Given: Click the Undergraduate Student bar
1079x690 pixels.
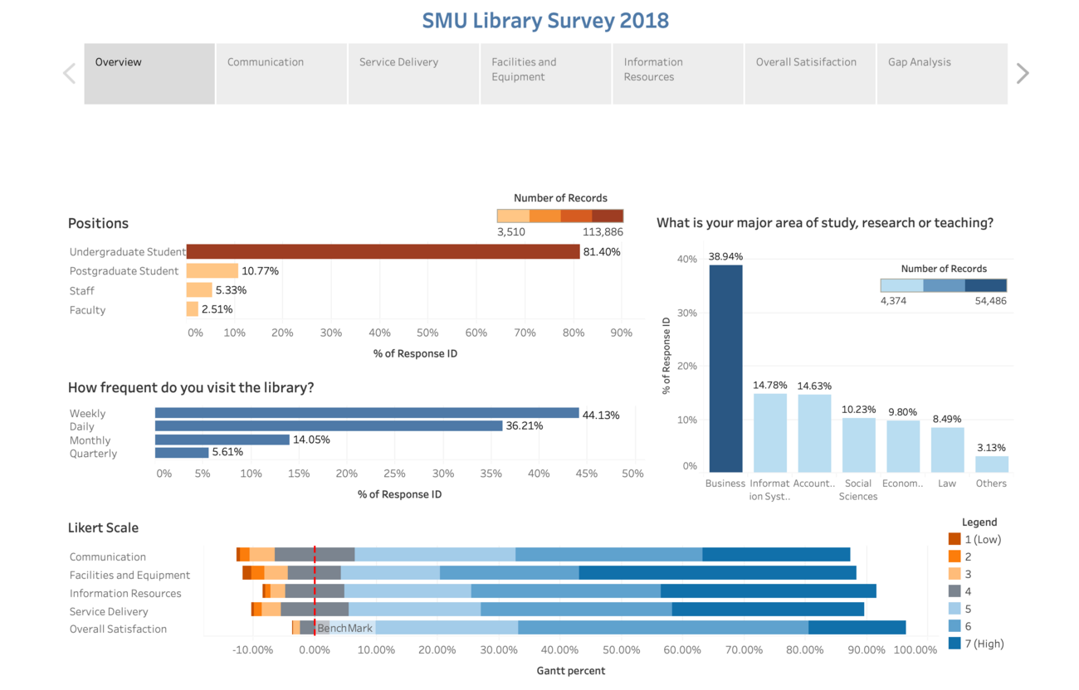Looking at the screenshot, I should (383, 251).
